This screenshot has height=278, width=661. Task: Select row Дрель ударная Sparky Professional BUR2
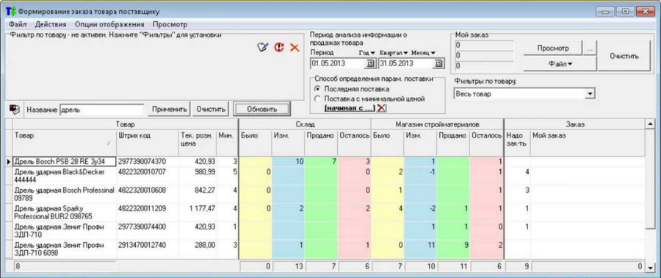[x=65, y=213]
